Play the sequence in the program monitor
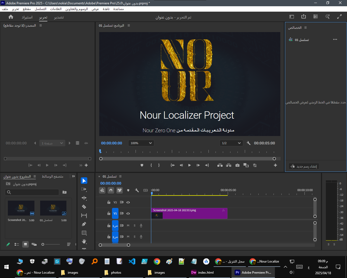 [189, 165]
